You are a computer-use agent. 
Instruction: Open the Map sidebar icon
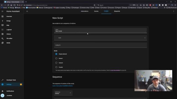(x=2, y=25)
